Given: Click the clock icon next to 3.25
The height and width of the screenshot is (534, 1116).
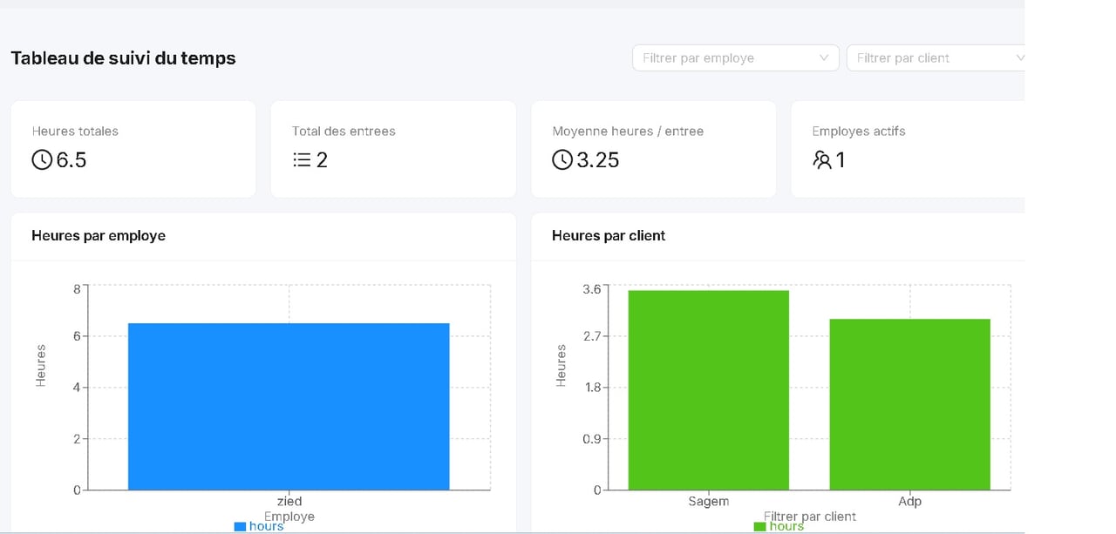Looking at the screenshot, I should pos(562,159).
